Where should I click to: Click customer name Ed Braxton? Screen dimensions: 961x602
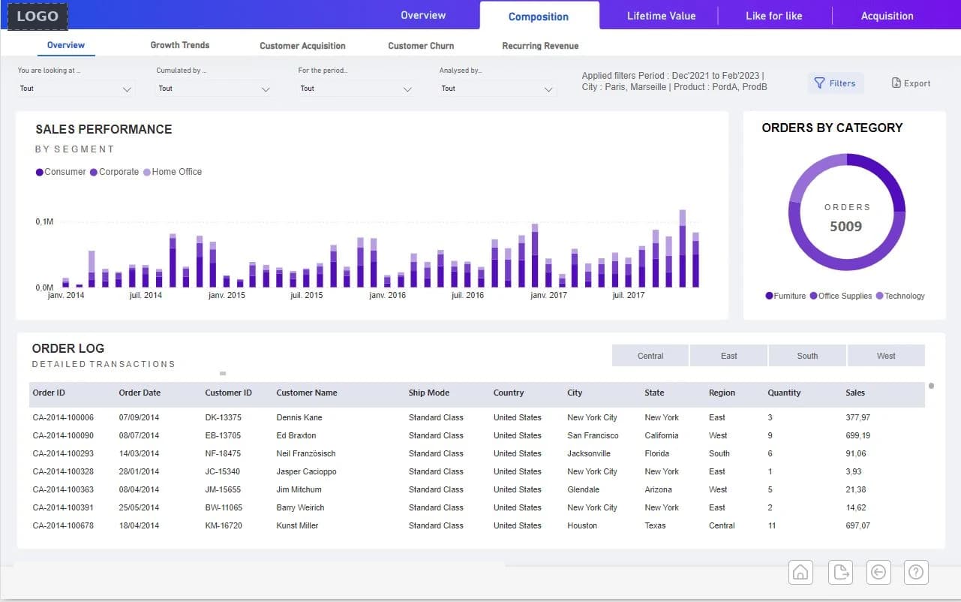[x=296, y=435]
